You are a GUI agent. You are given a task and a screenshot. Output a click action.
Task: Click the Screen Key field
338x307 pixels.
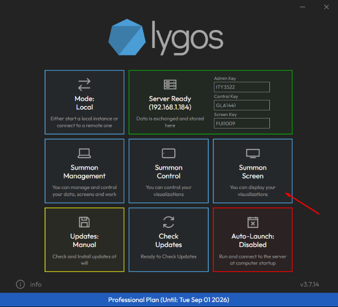click(242, 123)
